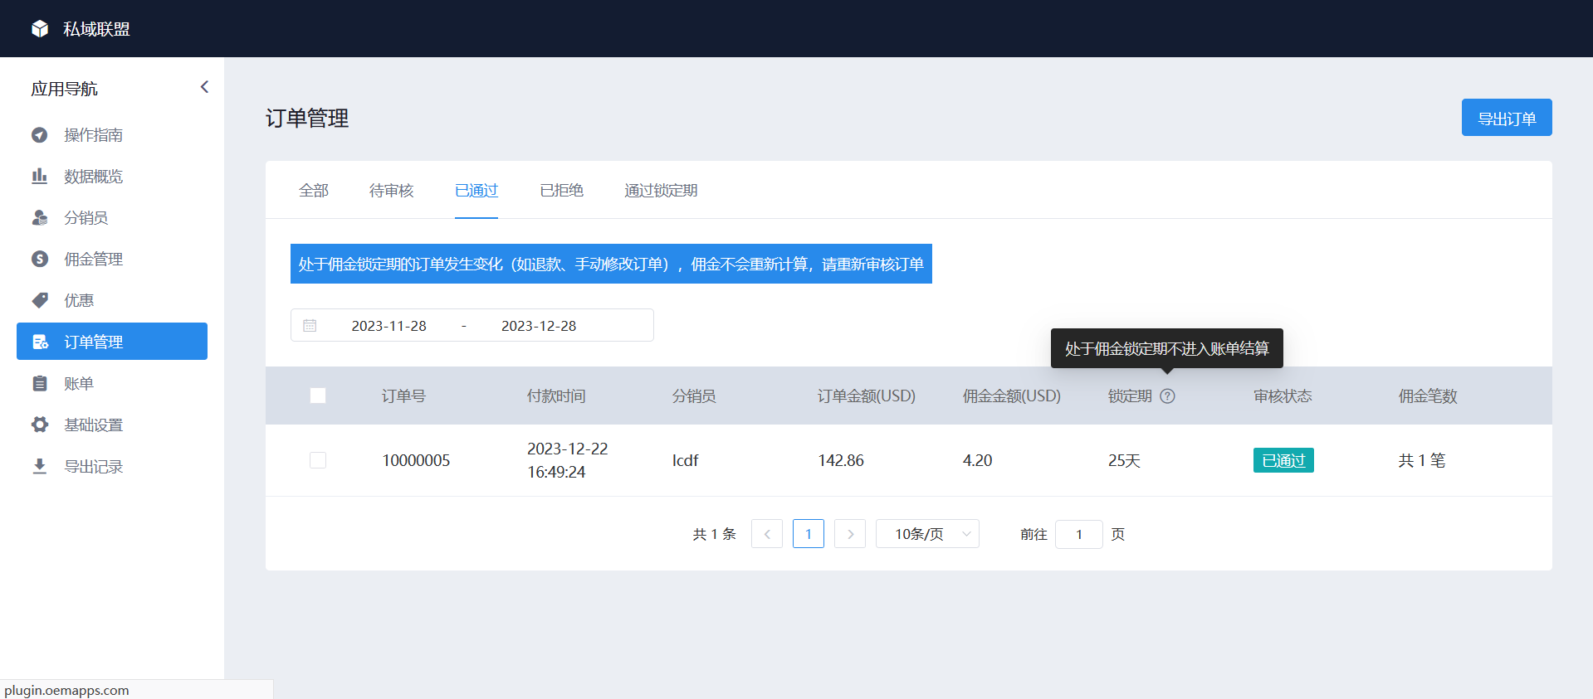Click order number 10000005

416,460
